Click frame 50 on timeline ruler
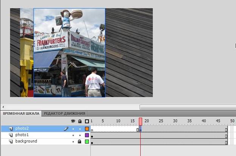This screenshot has width=236, height=156. [232, 121]
